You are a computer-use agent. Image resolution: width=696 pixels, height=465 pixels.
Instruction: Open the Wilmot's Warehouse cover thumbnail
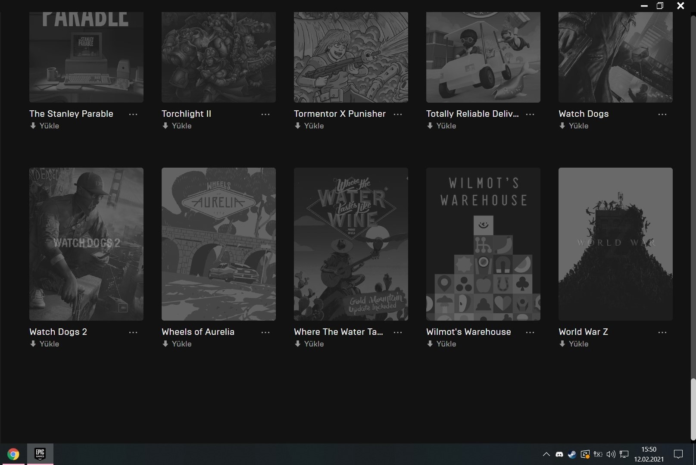point(483,244)
